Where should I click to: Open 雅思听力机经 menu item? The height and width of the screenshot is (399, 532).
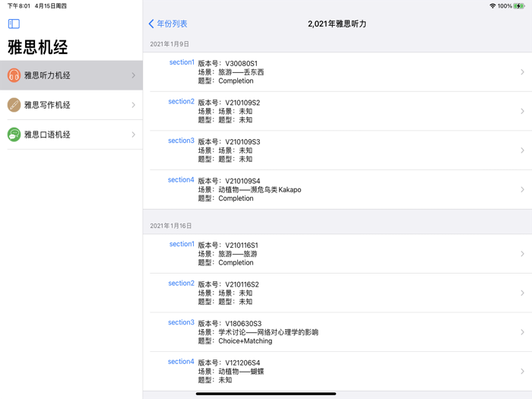pos(71,75)
